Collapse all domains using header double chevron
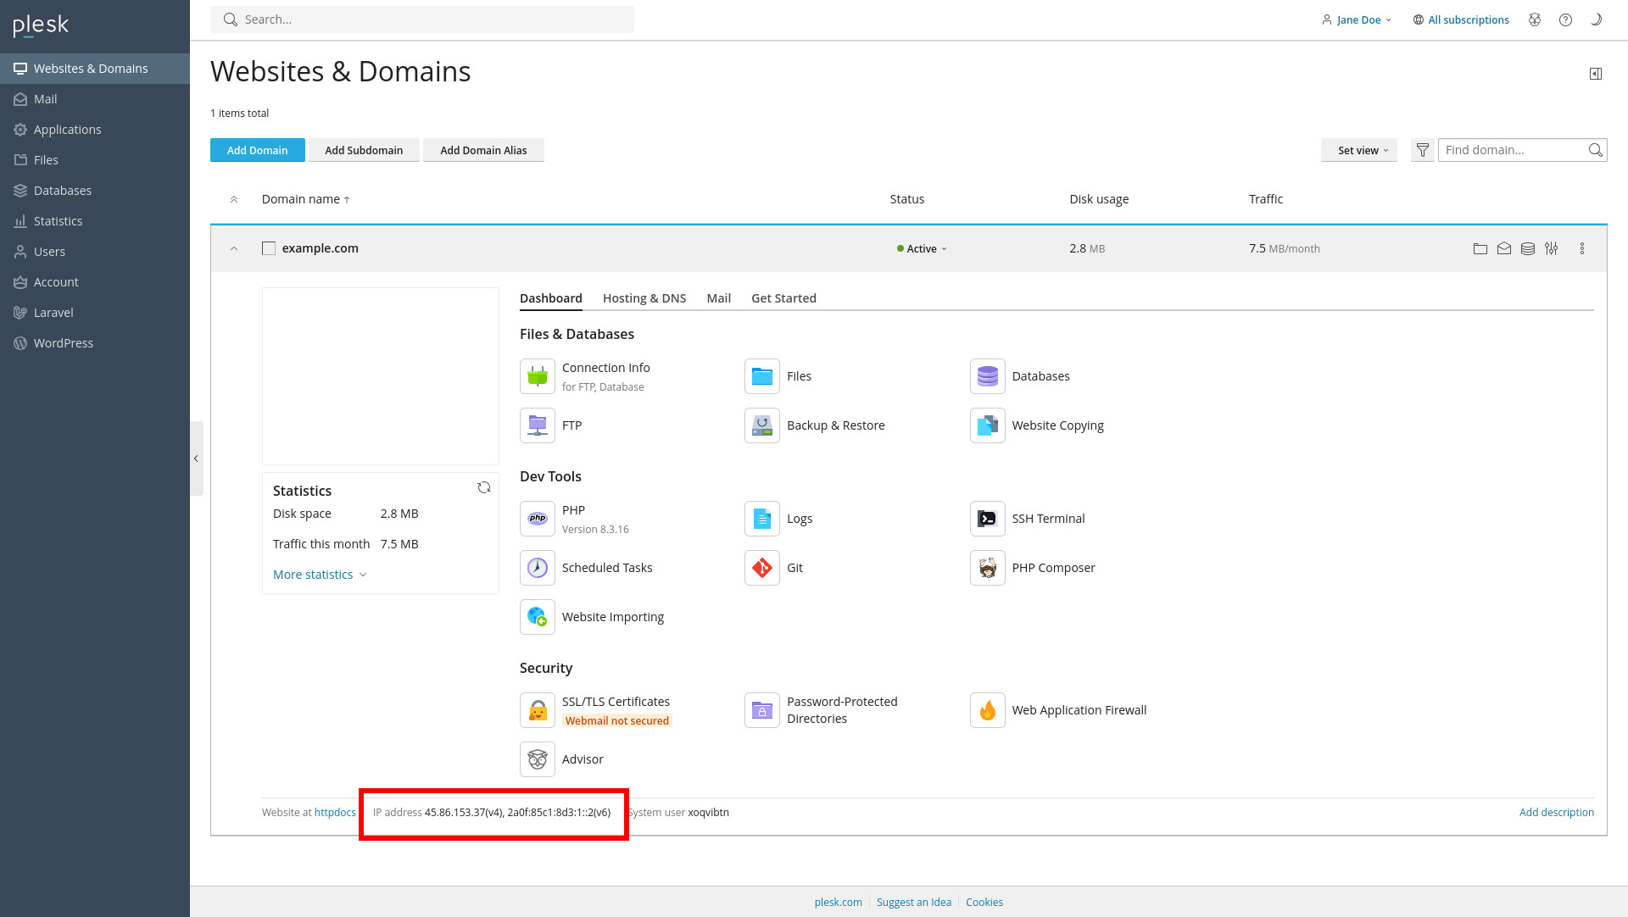 tap(234, 199)
